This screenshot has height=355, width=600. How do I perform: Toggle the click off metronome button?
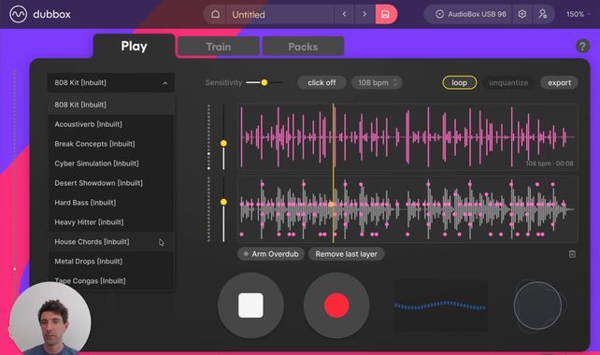(321, 82)
